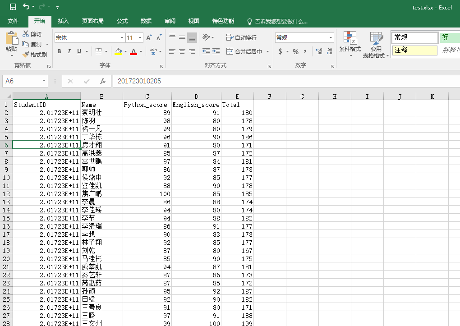
Task: Toggle middle vertical alignment
Action: point(182,37)
